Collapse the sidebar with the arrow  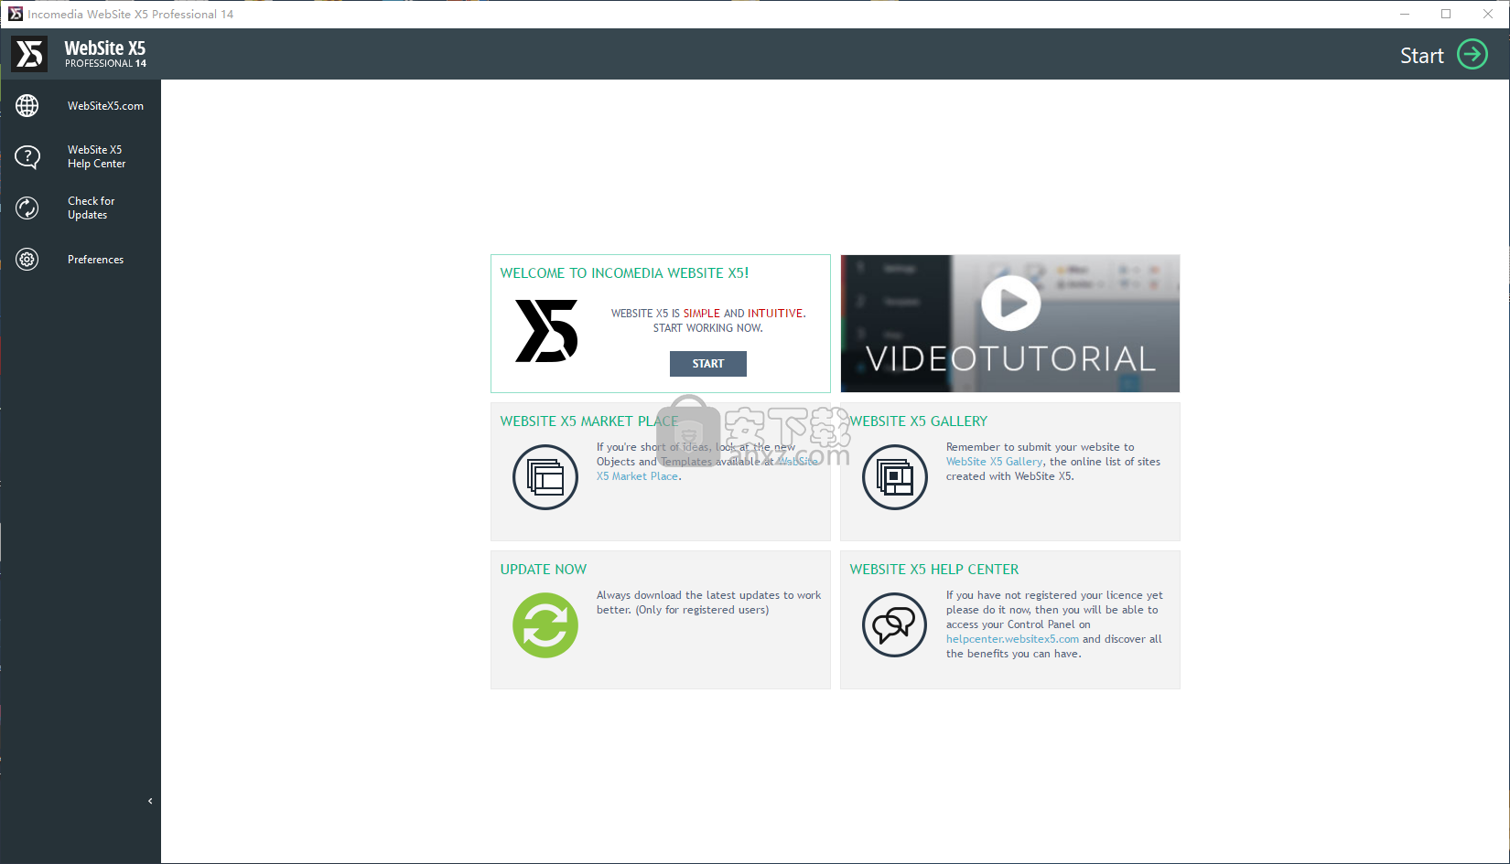[150, 801]
